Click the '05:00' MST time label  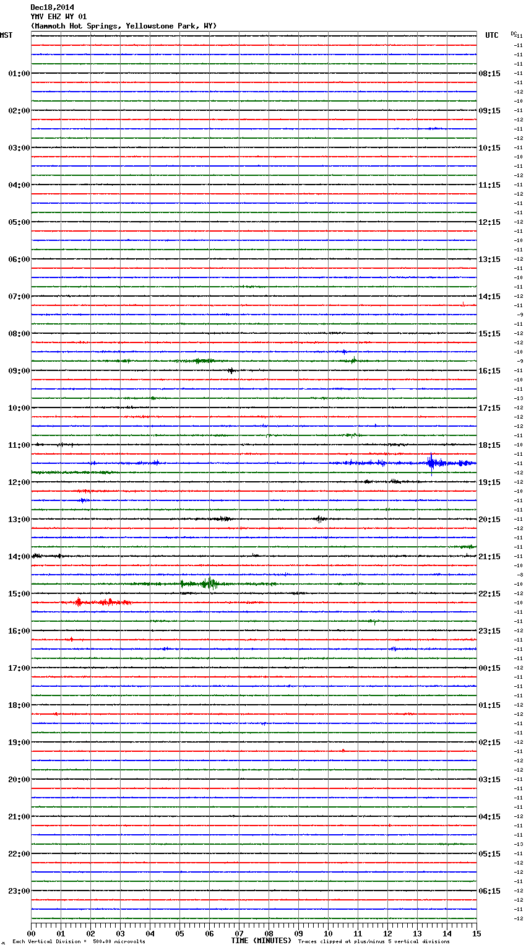click(x=19, y=222)
